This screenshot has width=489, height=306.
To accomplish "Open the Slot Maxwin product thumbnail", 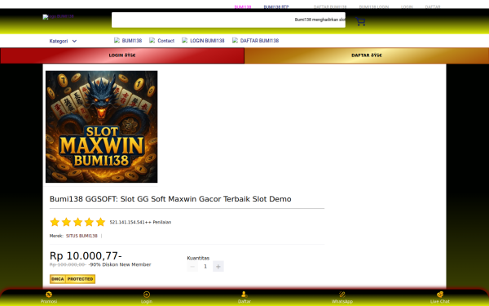I will (x=101, y=126).
